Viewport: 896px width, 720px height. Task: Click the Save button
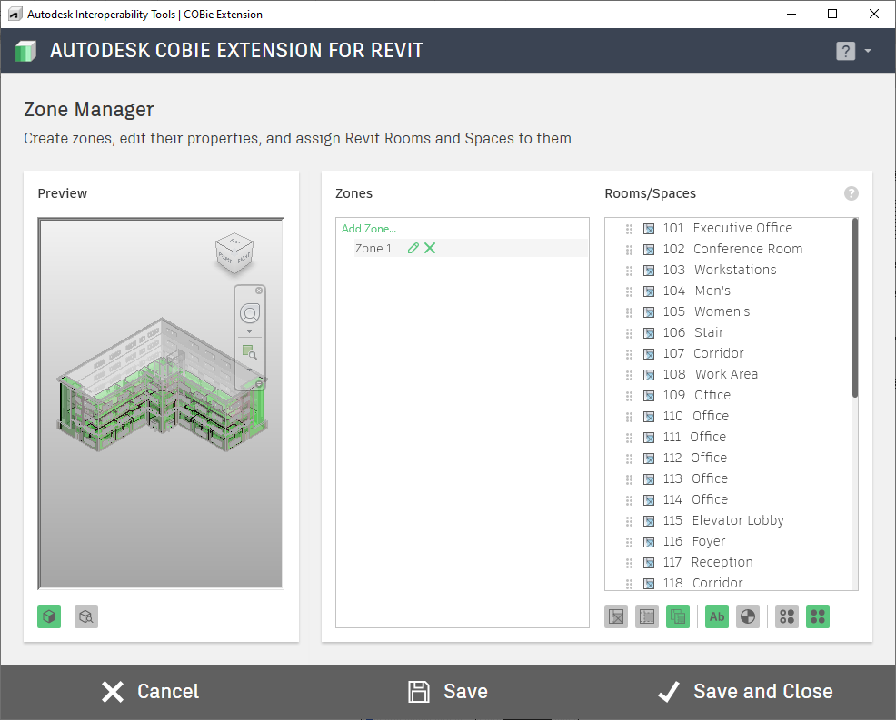pos(448,692)
